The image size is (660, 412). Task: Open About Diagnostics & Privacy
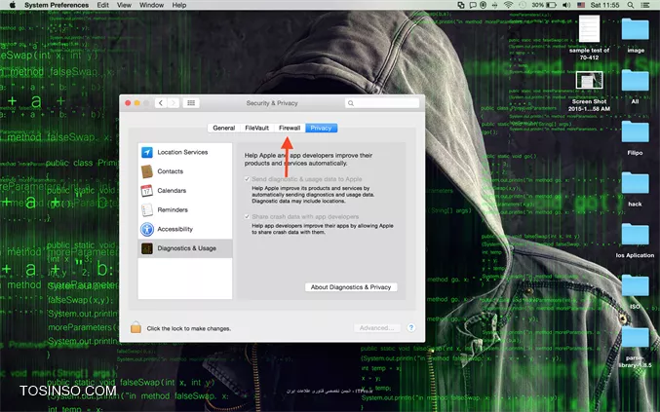pyautogui.click(x=351, y=287)
